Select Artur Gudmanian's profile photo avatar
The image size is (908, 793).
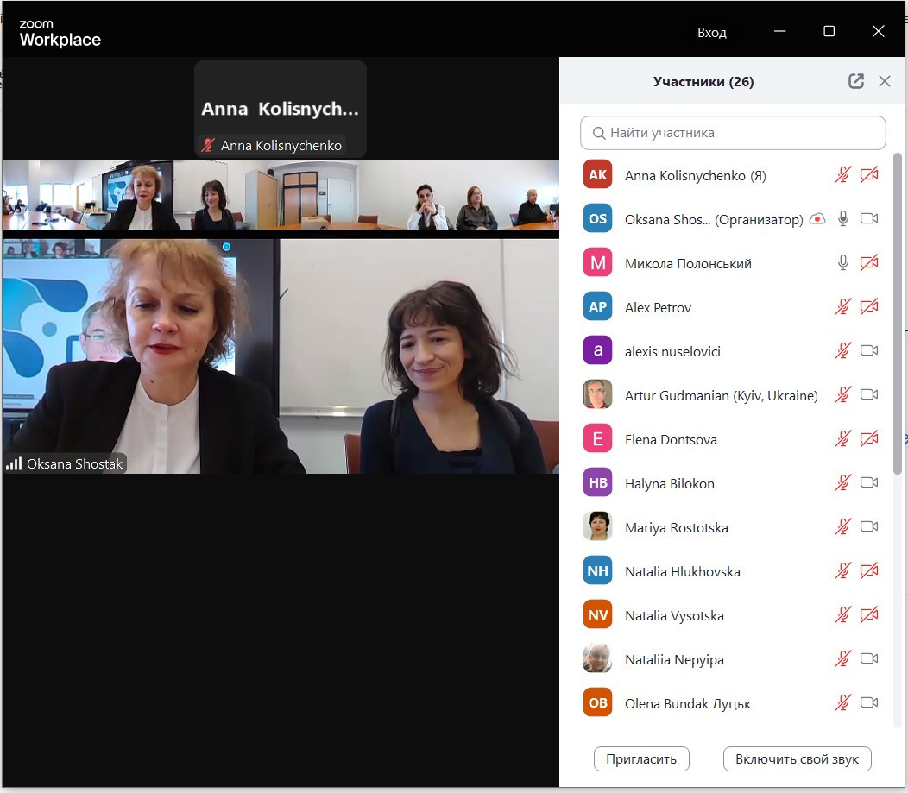[x=597, y=394]
